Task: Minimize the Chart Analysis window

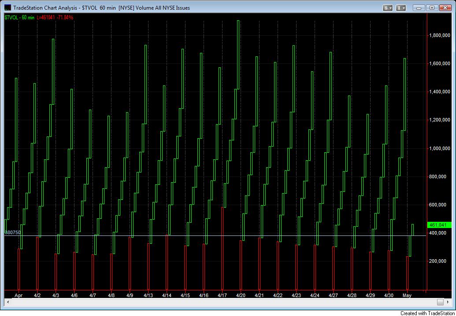Action: click(x=419, y=7)
